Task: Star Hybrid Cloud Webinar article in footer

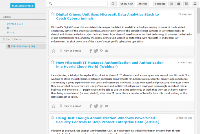Action: tap(54, 106)
